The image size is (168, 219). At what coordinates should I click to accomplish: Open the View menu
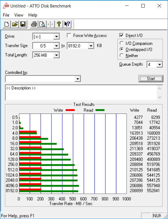[x=19, y=15]
